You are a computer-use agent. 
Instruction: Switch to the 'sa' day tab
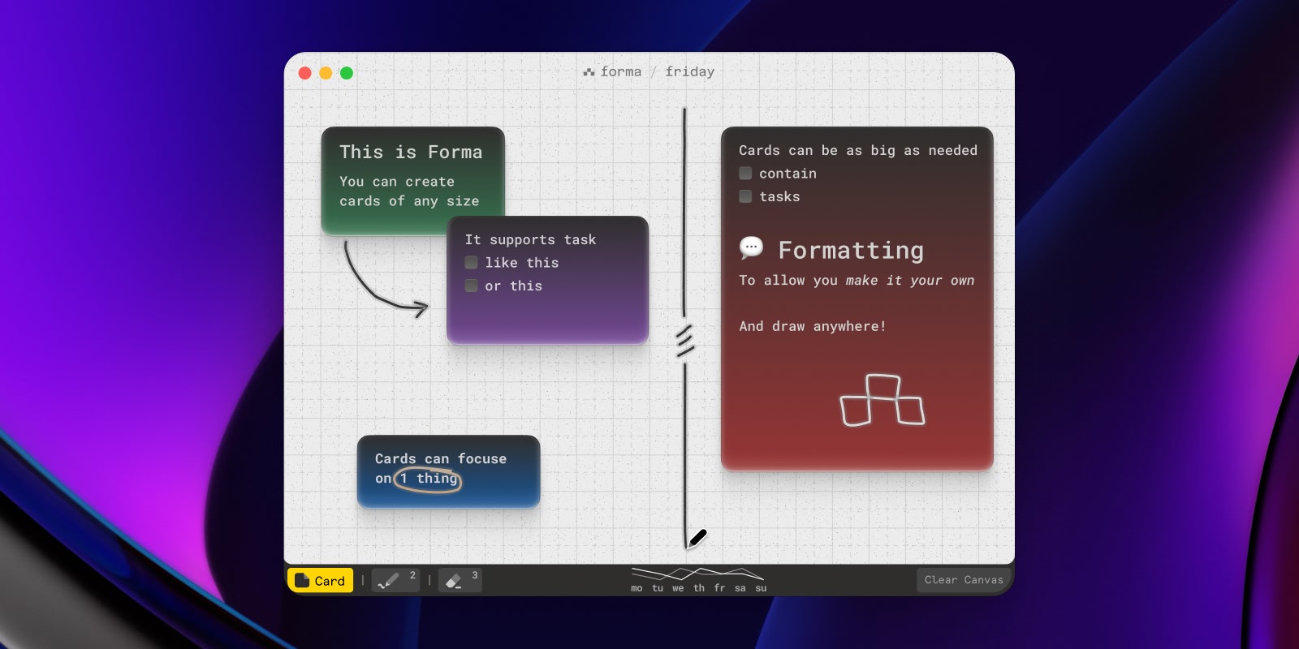(x=740, y=588)
